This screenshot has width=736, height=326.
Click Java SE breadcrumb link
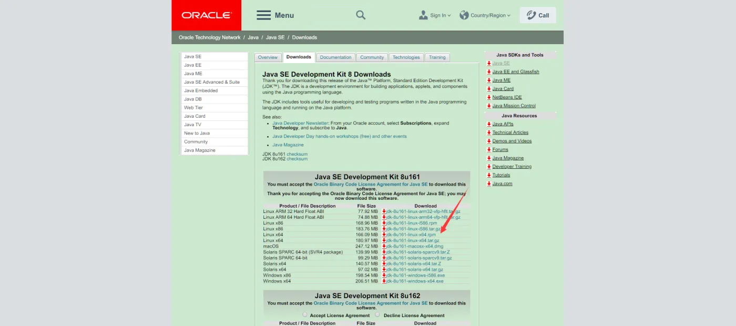pyautogui.click(x=275, y=37)
